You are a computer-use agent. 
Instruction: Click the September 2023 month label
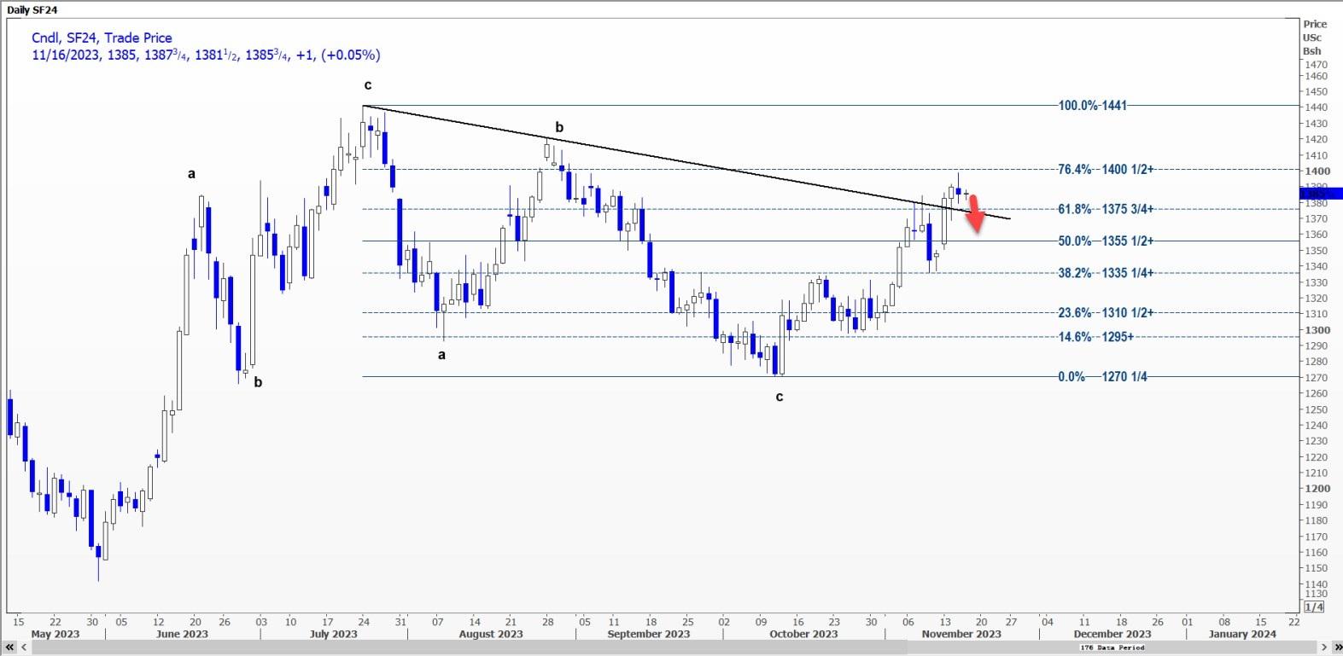[649, 634]
